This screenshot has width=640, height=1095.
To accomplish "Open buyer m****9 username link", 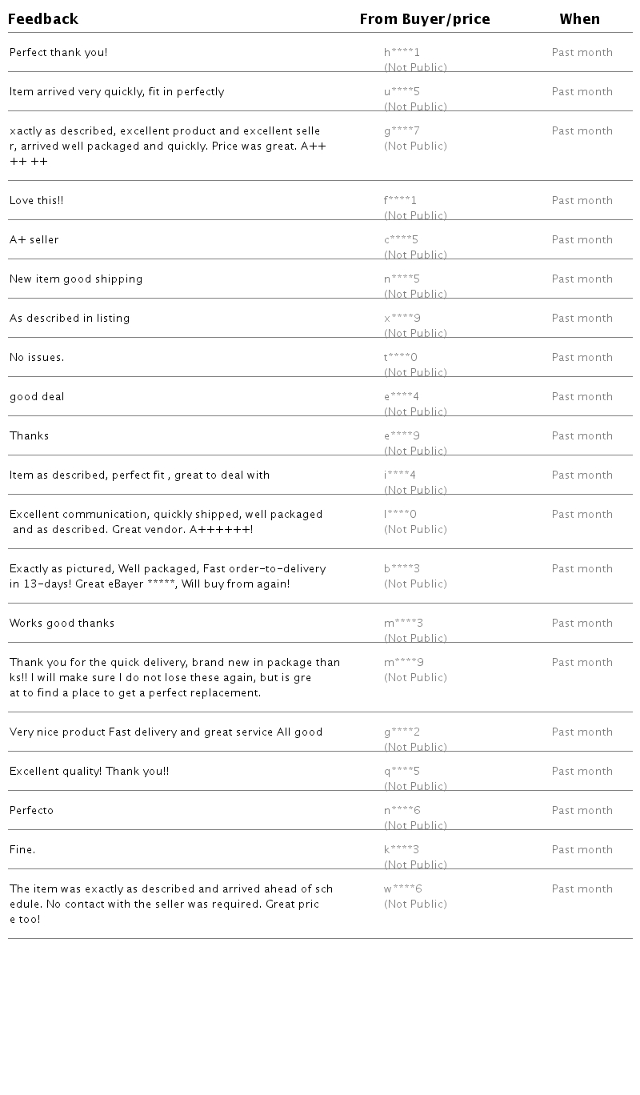I will point(403,663).
